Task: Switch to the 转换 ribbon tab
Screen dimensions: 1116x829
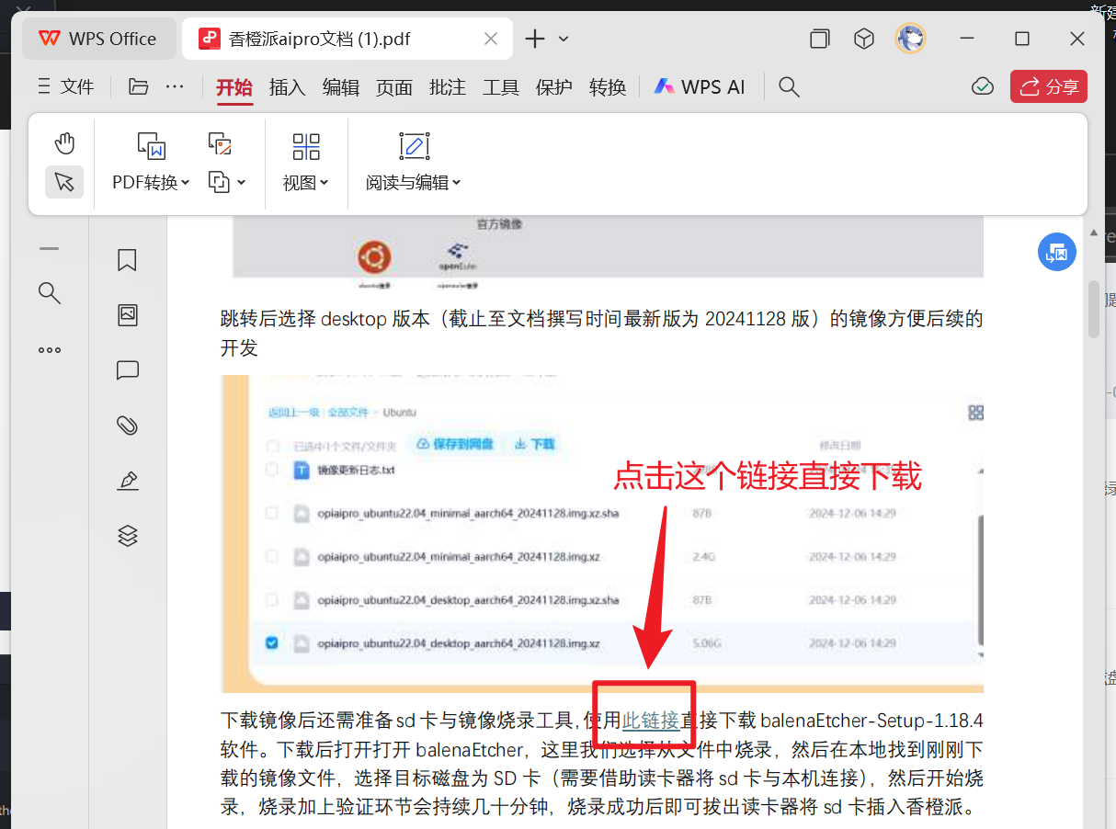Action: point(608,87)
